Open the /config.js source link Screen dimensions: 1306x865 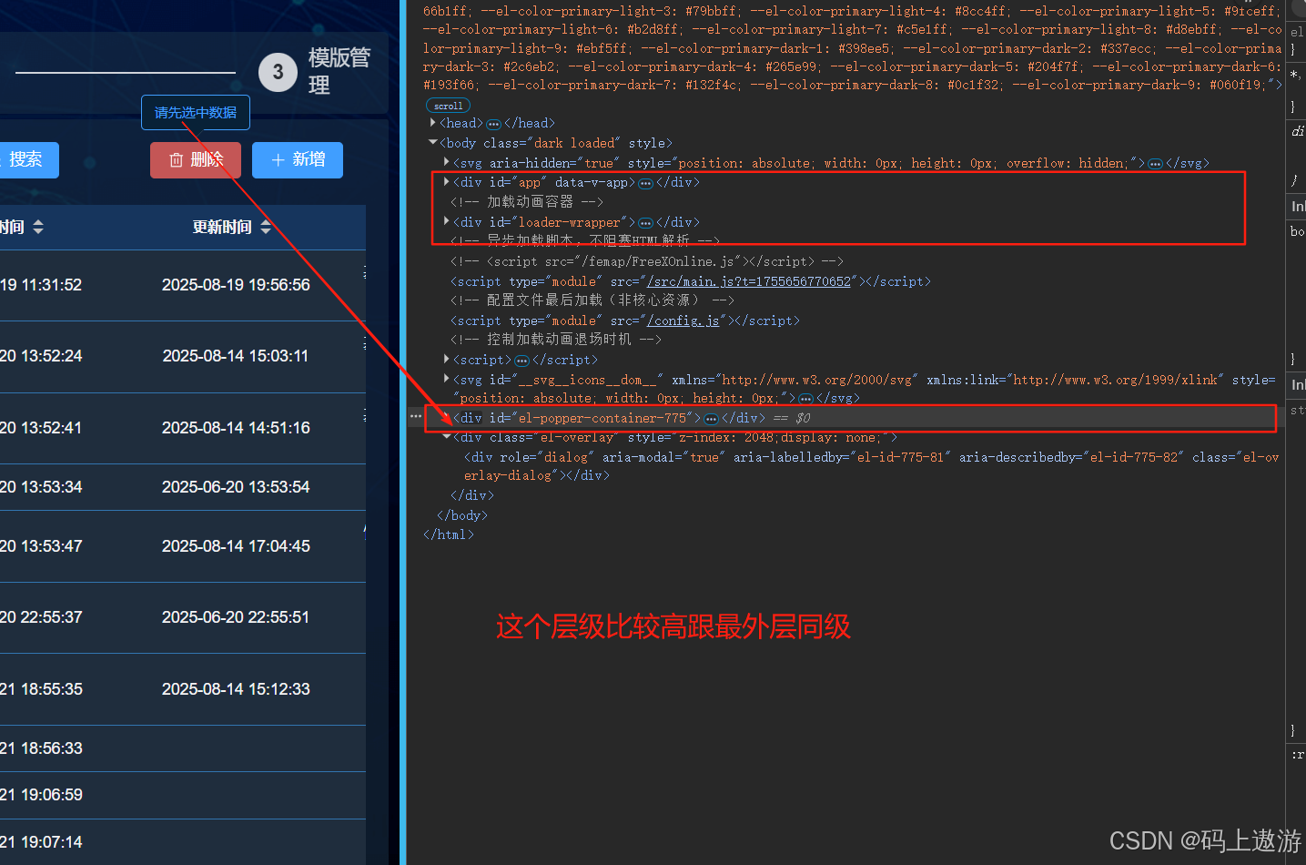click(683, 321)
